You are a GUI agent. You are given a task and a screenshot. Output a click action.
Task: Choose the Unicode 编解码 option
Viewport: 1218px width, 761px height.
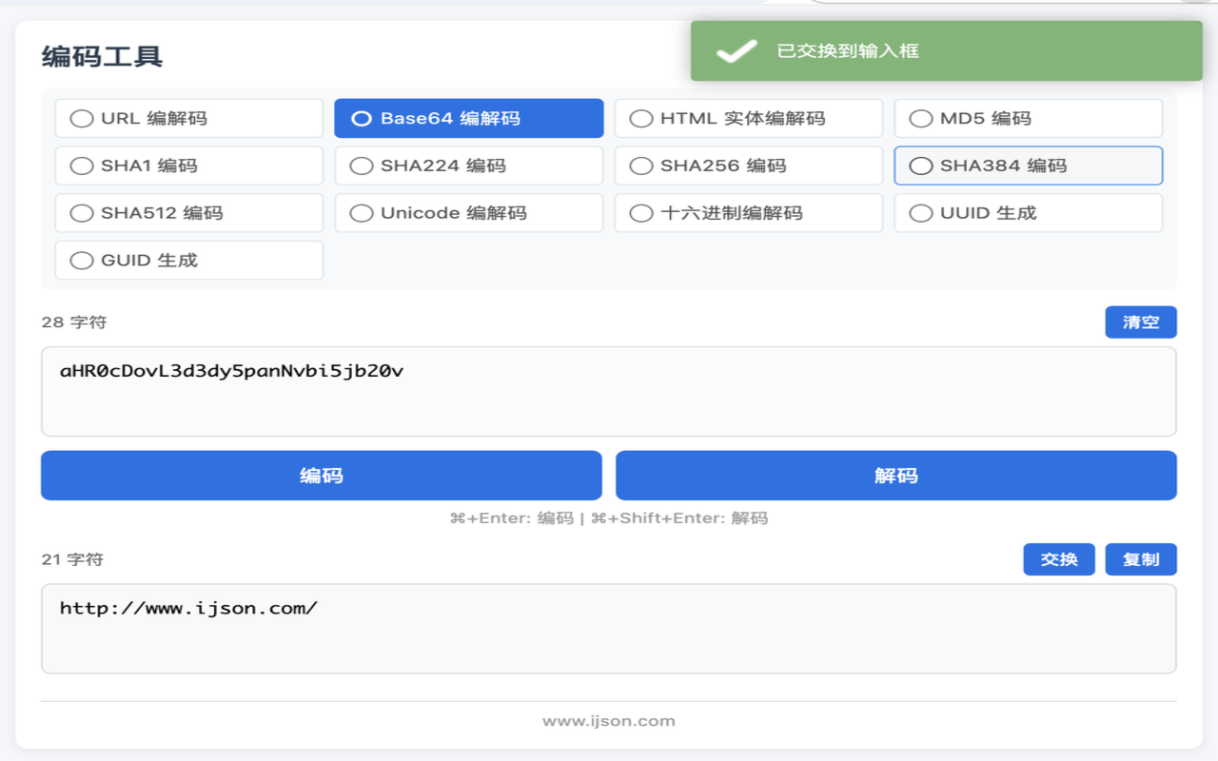click(469, 213)
